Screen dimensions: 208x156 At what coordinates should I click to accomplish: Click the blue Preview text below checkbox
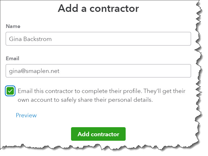(x=26, y=115)
